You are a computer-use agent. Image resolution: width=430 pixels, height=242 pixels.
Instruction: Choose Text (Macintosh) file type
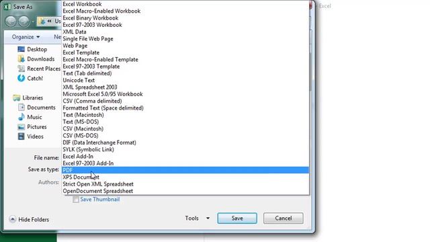[x=185, y=115]
